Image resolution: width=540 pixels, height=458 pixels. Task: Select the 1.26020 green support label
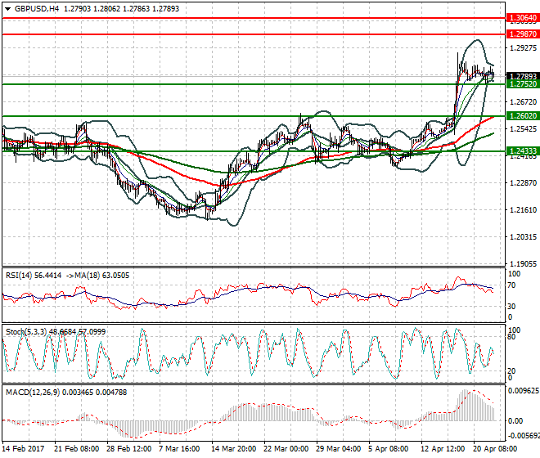click(x=523, y=115)
